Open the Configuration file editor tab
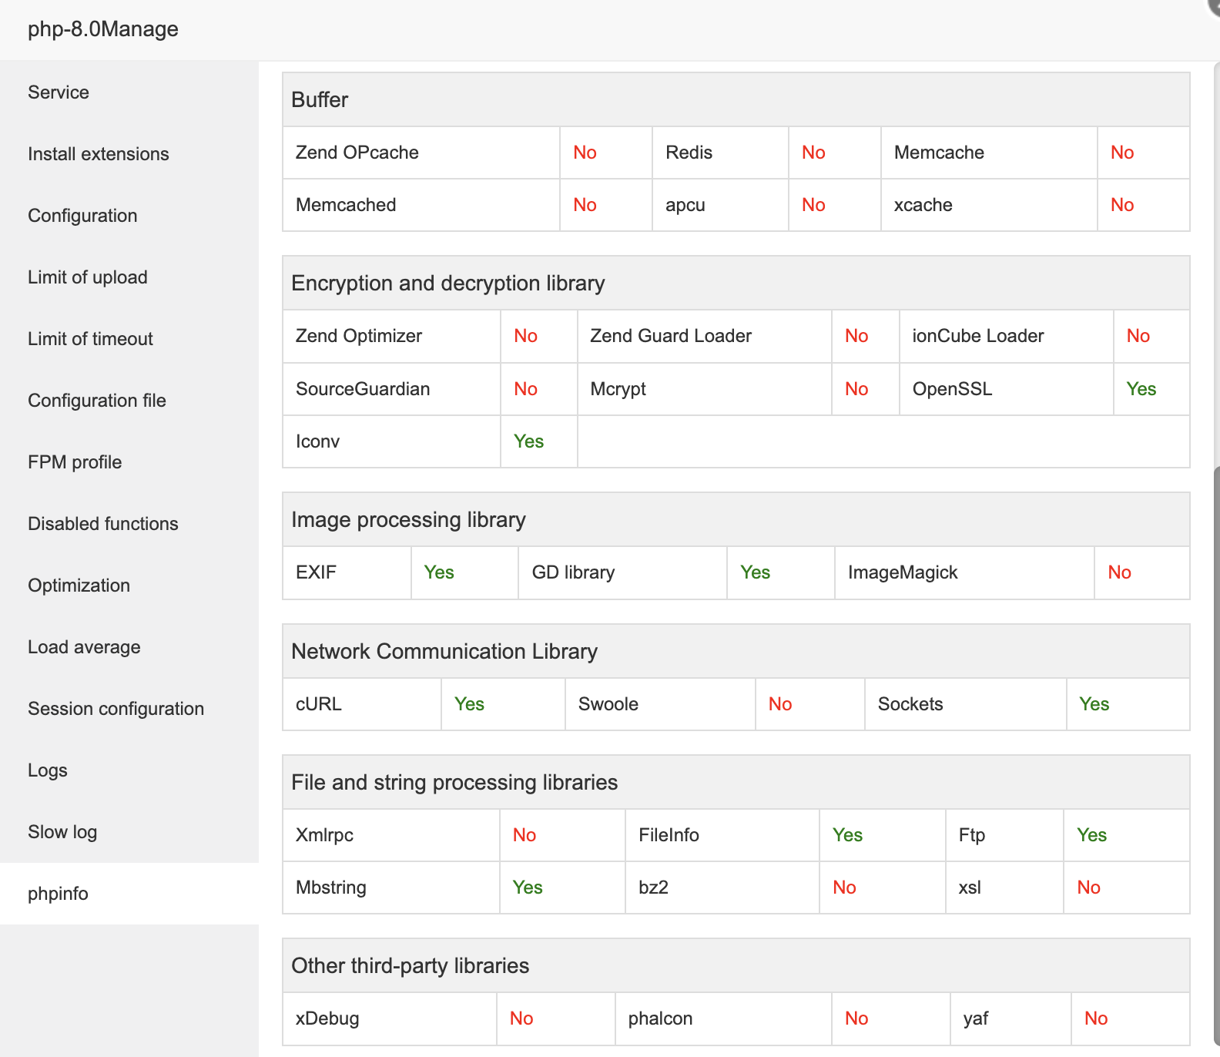The height and width of the screenshot is (1057, 1220). click(96, 401)
